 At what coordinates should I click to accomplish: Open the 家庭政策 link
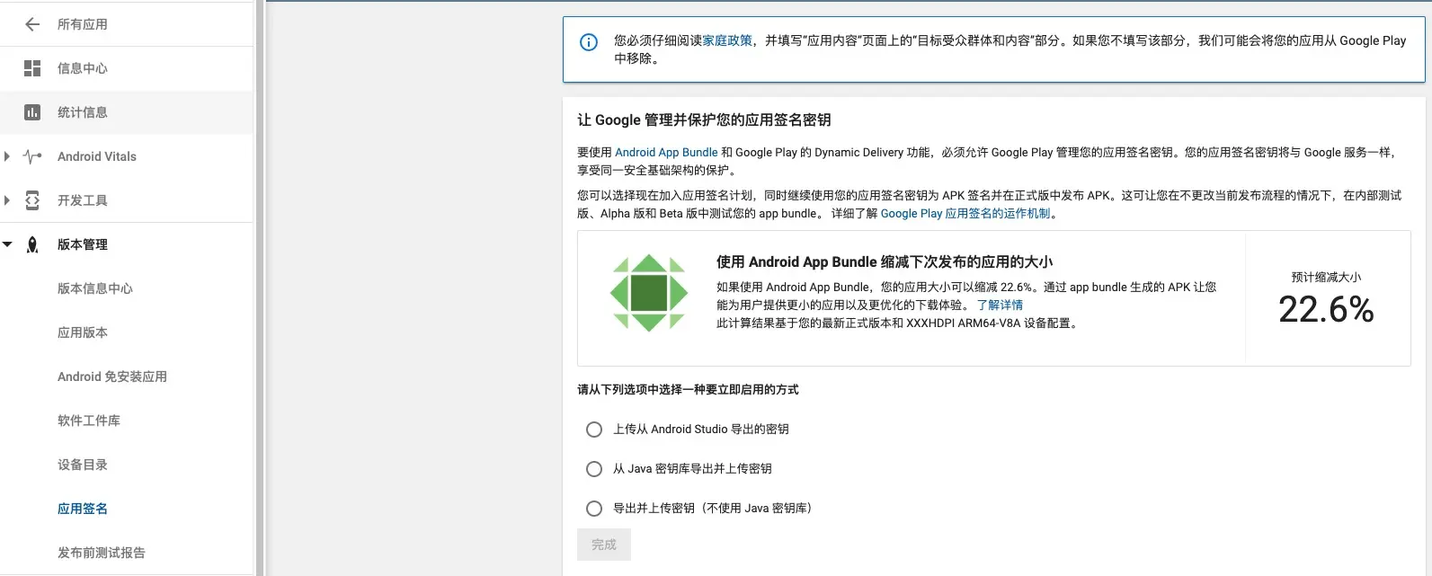pyautogui.click(x=726, y=40)
